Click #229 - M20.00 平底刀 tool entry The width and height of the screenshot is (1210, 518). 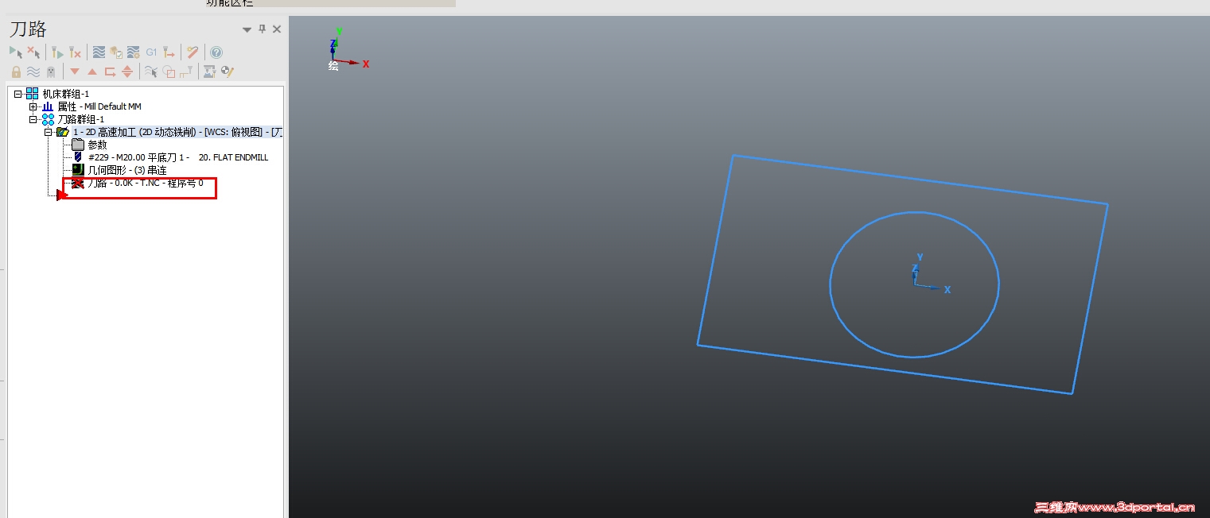178,157
